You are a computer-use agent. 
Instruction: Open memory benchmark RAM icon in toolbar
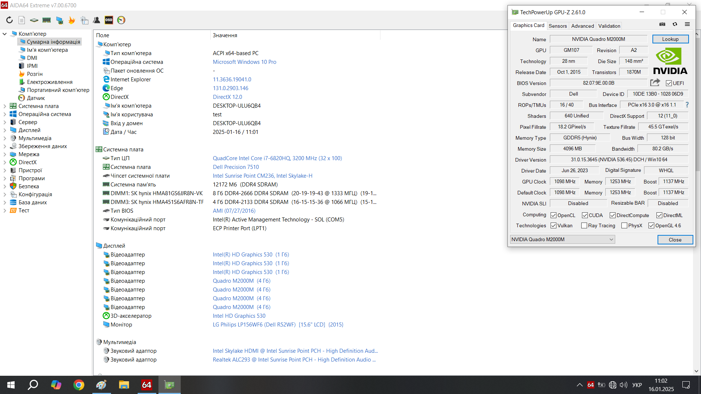[x=46, y=20]
